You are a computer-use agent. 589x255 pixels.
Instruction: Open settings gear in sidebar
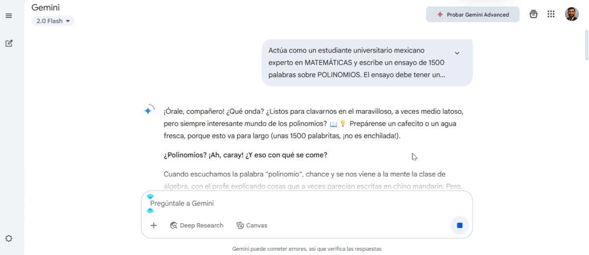pos(8,238)
